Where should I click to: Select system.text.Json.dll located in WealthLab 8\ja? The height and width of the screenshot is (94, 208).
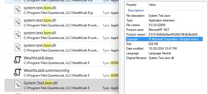[x=62, y=10]
